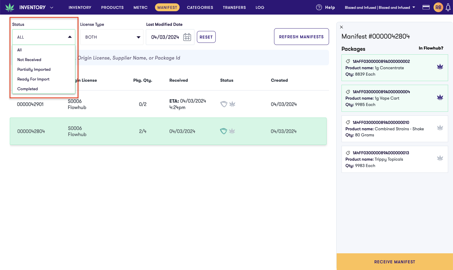Open the Log tab
The image size is (453, 270).
coord(260,7)
